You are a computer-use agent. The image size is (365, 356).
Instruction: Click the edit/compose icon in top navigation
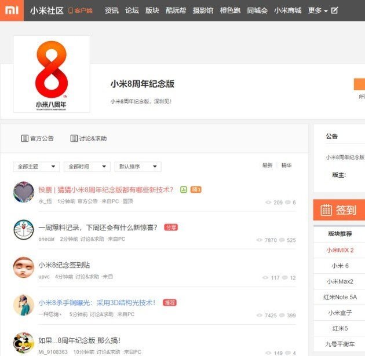(x=334, y=10)
